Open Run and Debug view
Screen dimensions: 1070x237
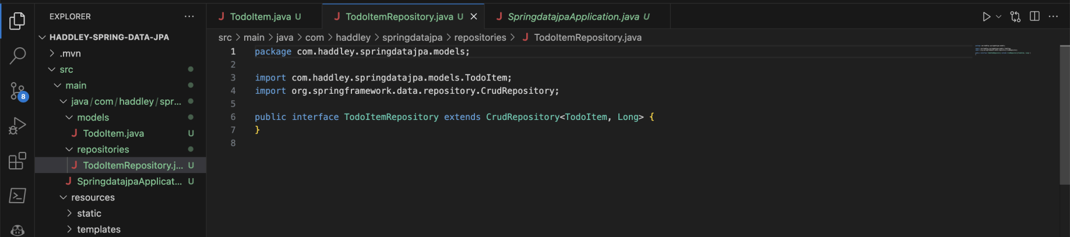[17, 126]
